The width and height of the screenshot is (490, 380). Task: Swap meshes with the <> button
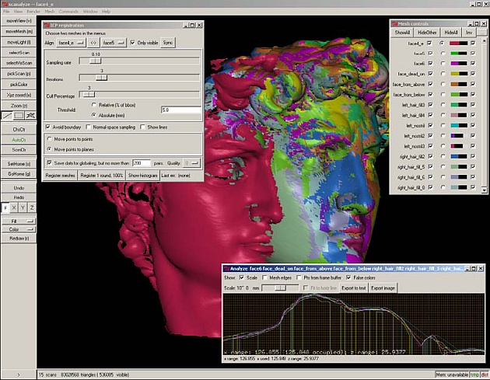[93, 43]
